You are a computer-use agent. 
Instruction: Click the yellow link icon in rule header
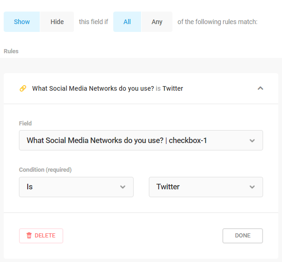23,88
